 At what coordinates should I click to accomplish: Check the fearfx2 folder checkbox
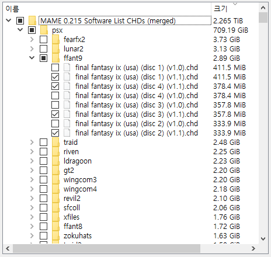point(43,39)
